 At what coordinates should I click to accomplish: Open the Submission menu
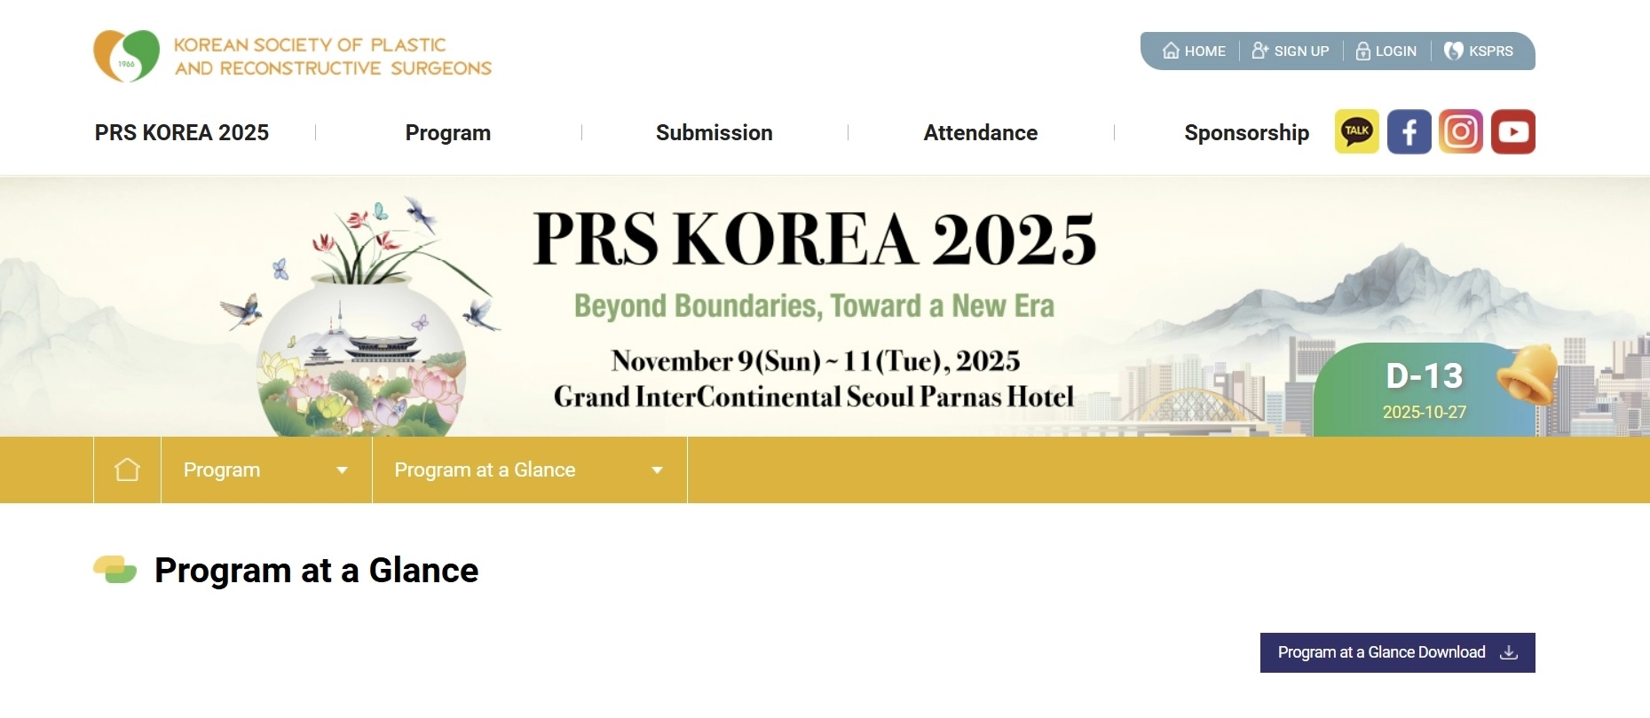714,132
